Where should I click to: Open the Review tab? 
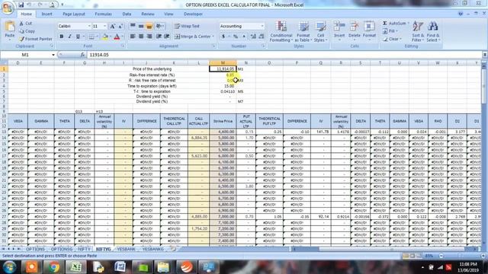point(148,14)
